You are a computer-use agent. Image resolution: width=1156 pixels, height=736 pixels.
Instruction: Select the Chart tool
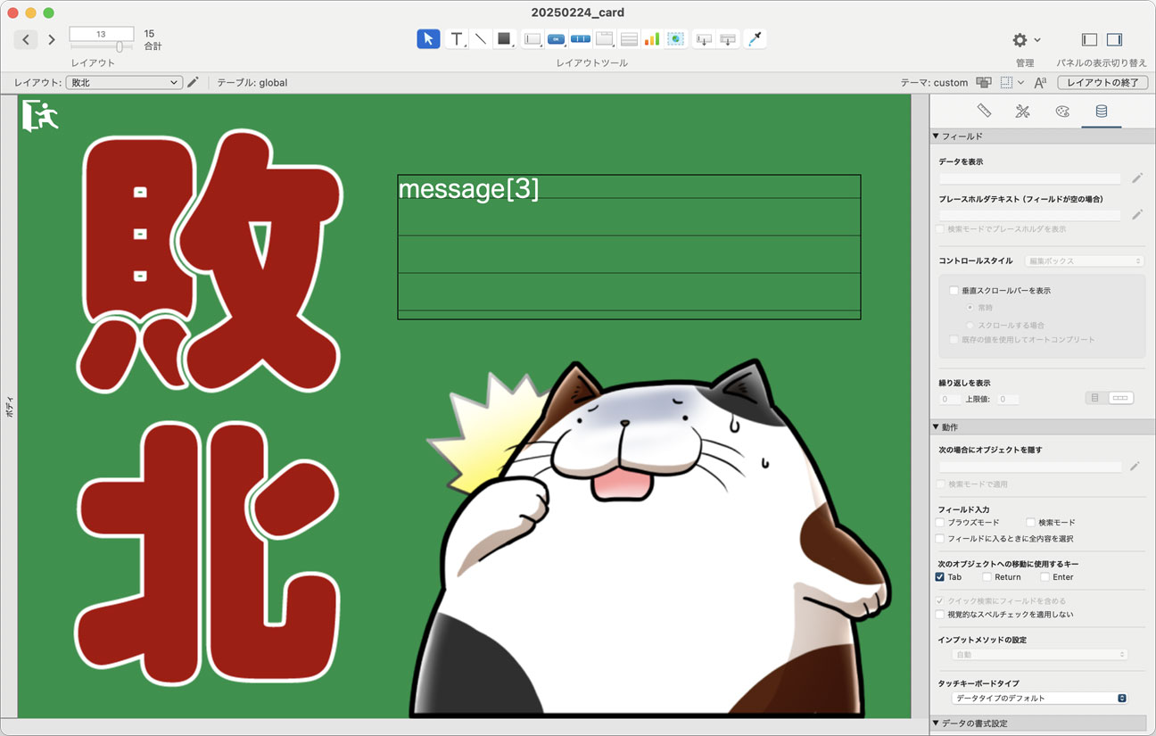coord(652,38)
